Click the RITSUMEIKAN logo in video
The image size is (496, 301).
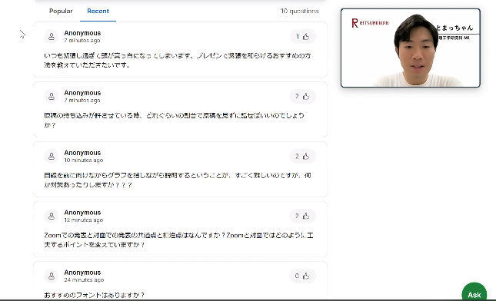[370, 23]
